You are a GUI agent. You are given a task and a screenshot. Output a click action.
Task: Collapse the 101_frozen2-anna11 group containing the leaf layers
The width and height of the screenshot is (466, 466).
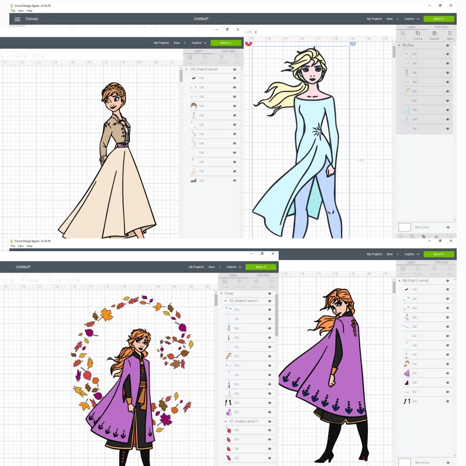tap(225, 421)
